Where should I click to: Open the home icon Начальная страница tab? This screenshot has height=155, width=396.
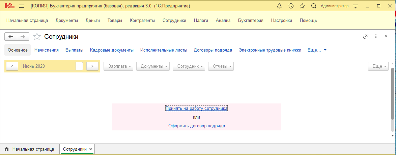click(29, 149)
